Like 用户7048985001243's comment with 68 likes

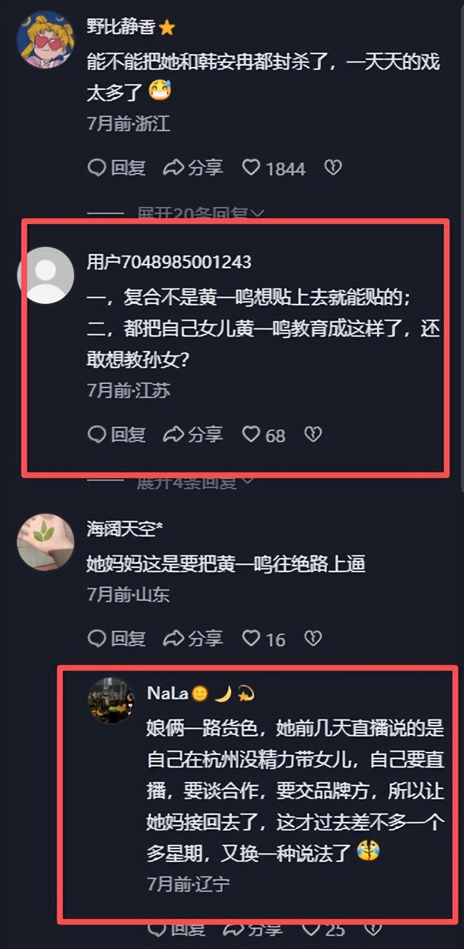point(263,435)
